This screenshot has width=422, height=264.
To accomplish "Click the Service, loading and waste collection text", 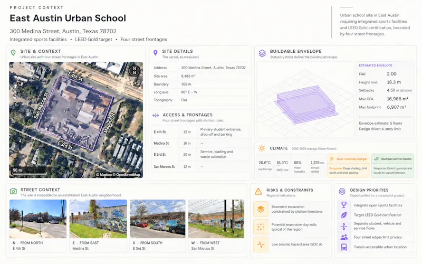I will tap(217, 154).
